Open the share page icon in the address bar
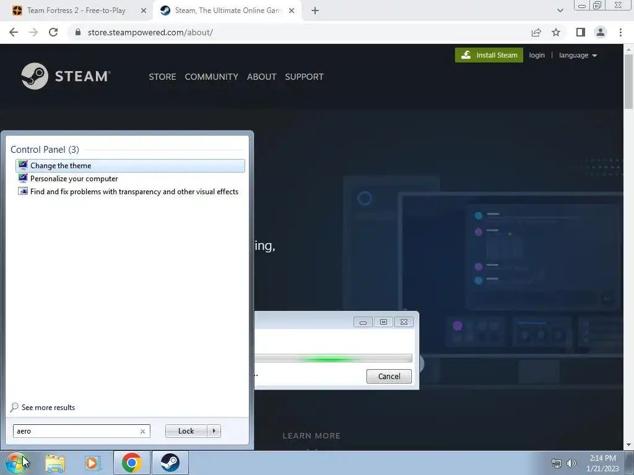634x475 pixels. (536, 32)
